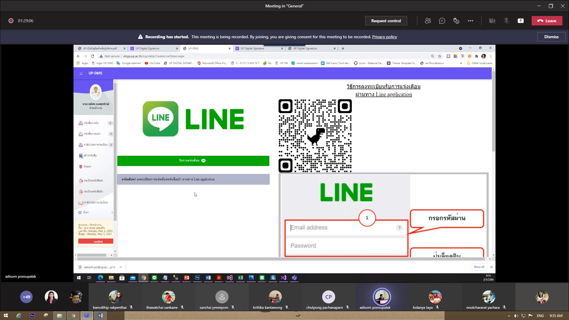Screen dimensions: 569x320
Task: Open the Chrome Extensions puzzle icon
Action: pyautogui.click(x=477, y=56)
